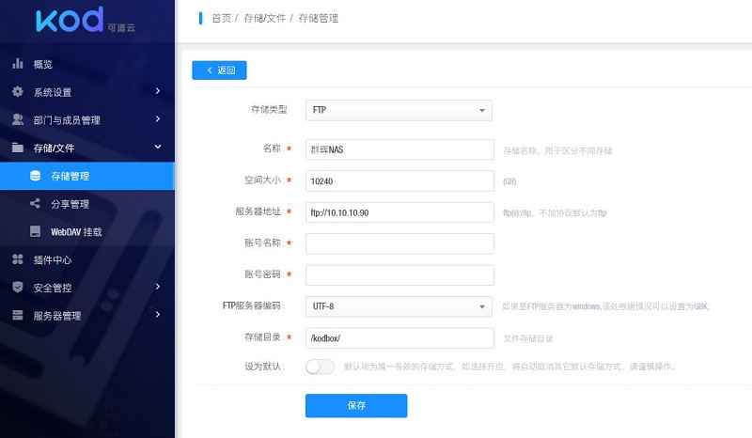The width and height of the screenshot is (752, 438).
Task: Click the 存储管理 database icon
Action: (35, 176)
